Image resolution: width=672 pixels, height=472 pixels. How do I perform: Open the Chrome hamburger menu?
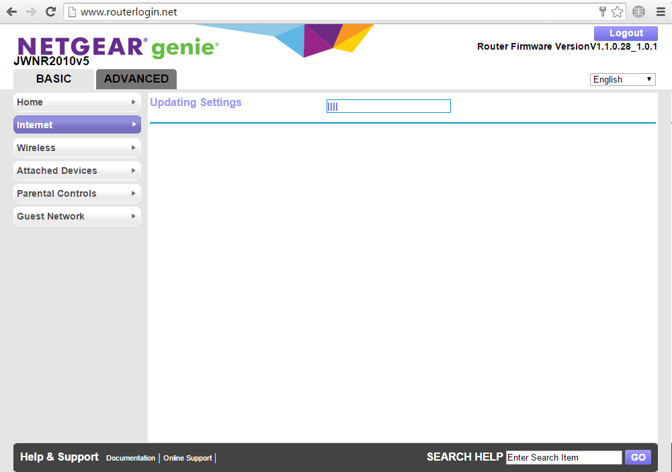tap(661, 12)
